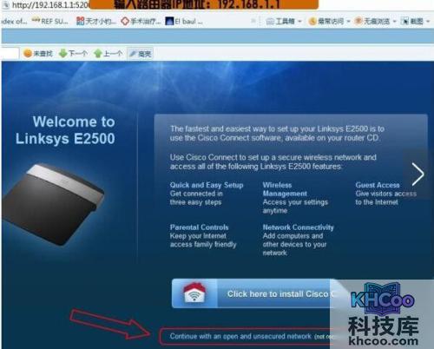Click 'Click here to install Cisco' button
434x349 pixels.
[x=251, y=293]
